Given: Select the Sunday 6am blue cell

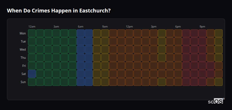Looking at the screenshot, I should 81,82.
